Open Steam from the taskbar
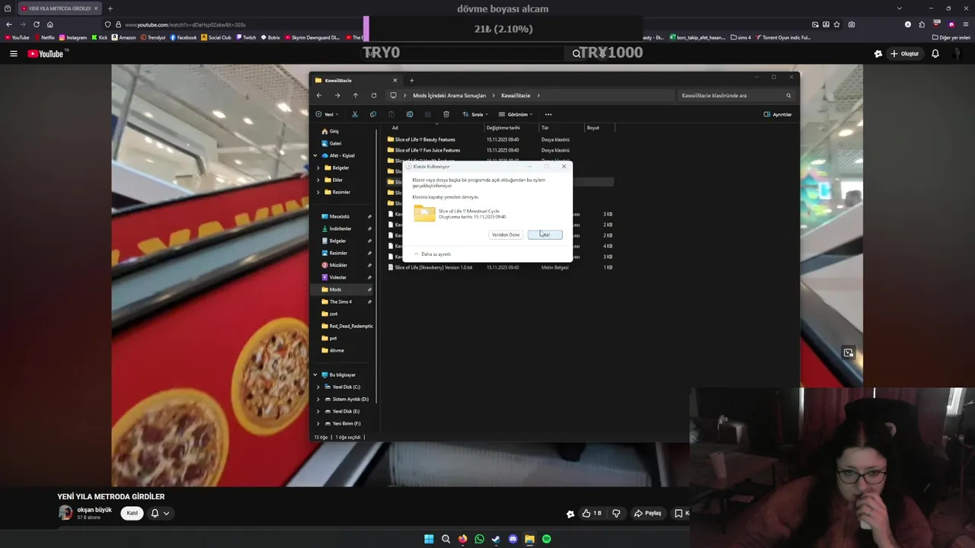This screenshot has width=975, height=548. [496, 539]
